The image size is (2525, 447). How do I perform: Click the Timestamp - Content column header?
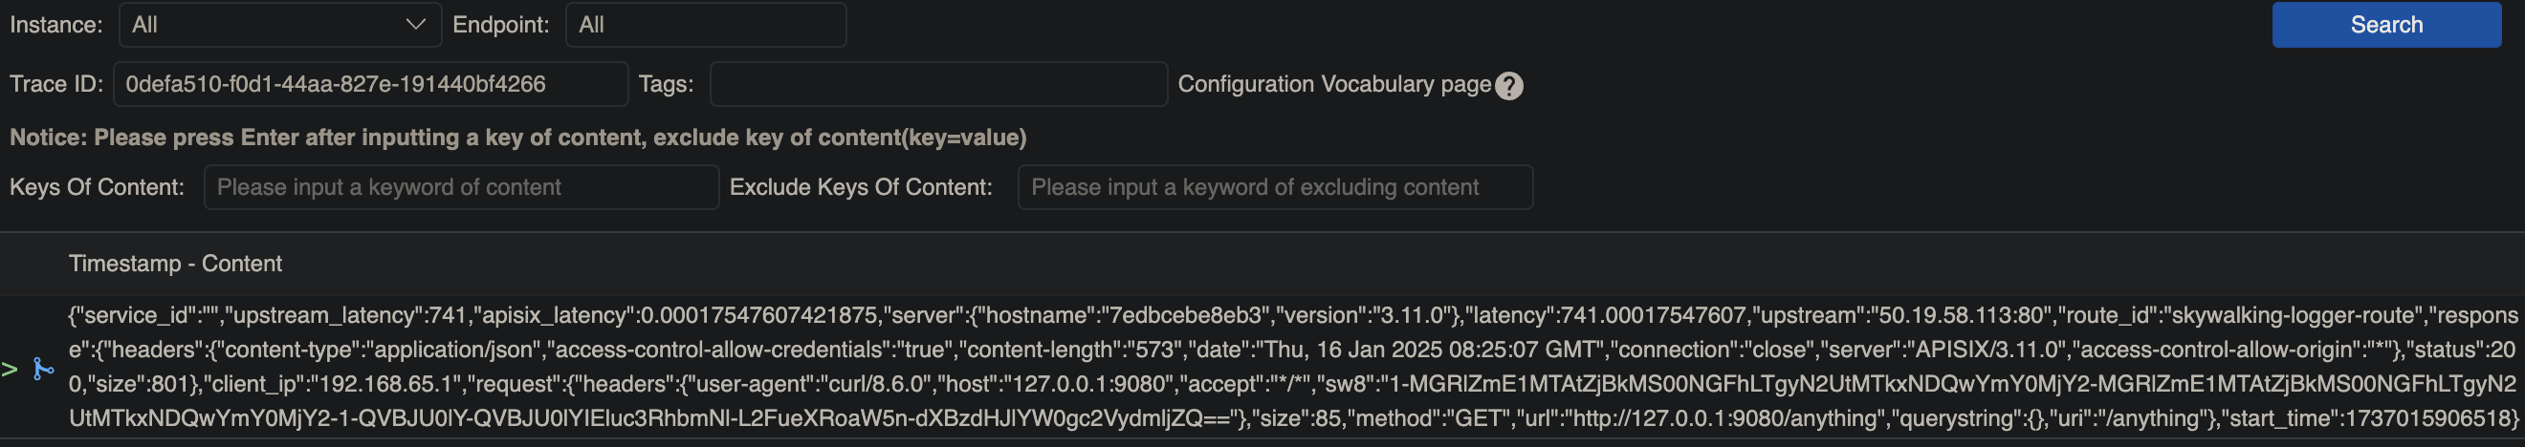pyautogui.click(x=175, y=263)
